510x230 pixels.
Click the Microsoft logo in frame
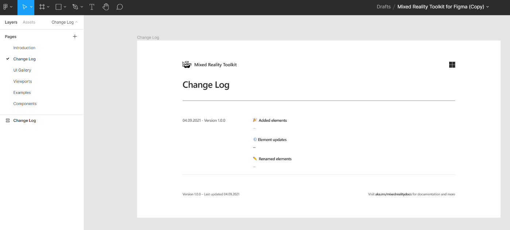452,65
